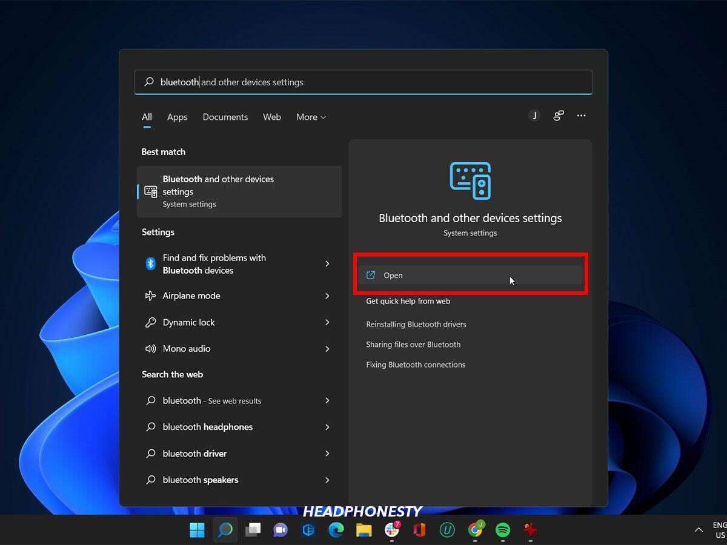Click the search options connected accounts icon

point(558,116)
